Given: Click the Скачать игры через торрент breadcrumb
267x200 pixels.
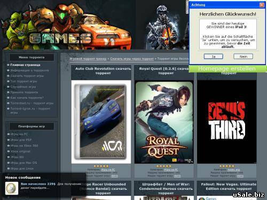Looking at the screenshot, I should (132, 59).
